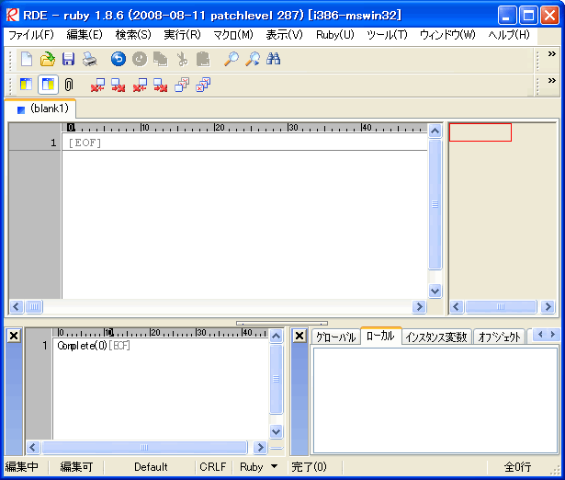565x480 pixels.
Task: Click the Complete(0) console output line
Action: (x=82, y=346)
